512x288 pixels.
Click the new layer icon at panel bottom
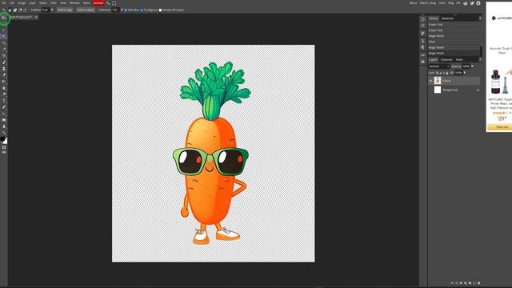[x=474, y=283]
